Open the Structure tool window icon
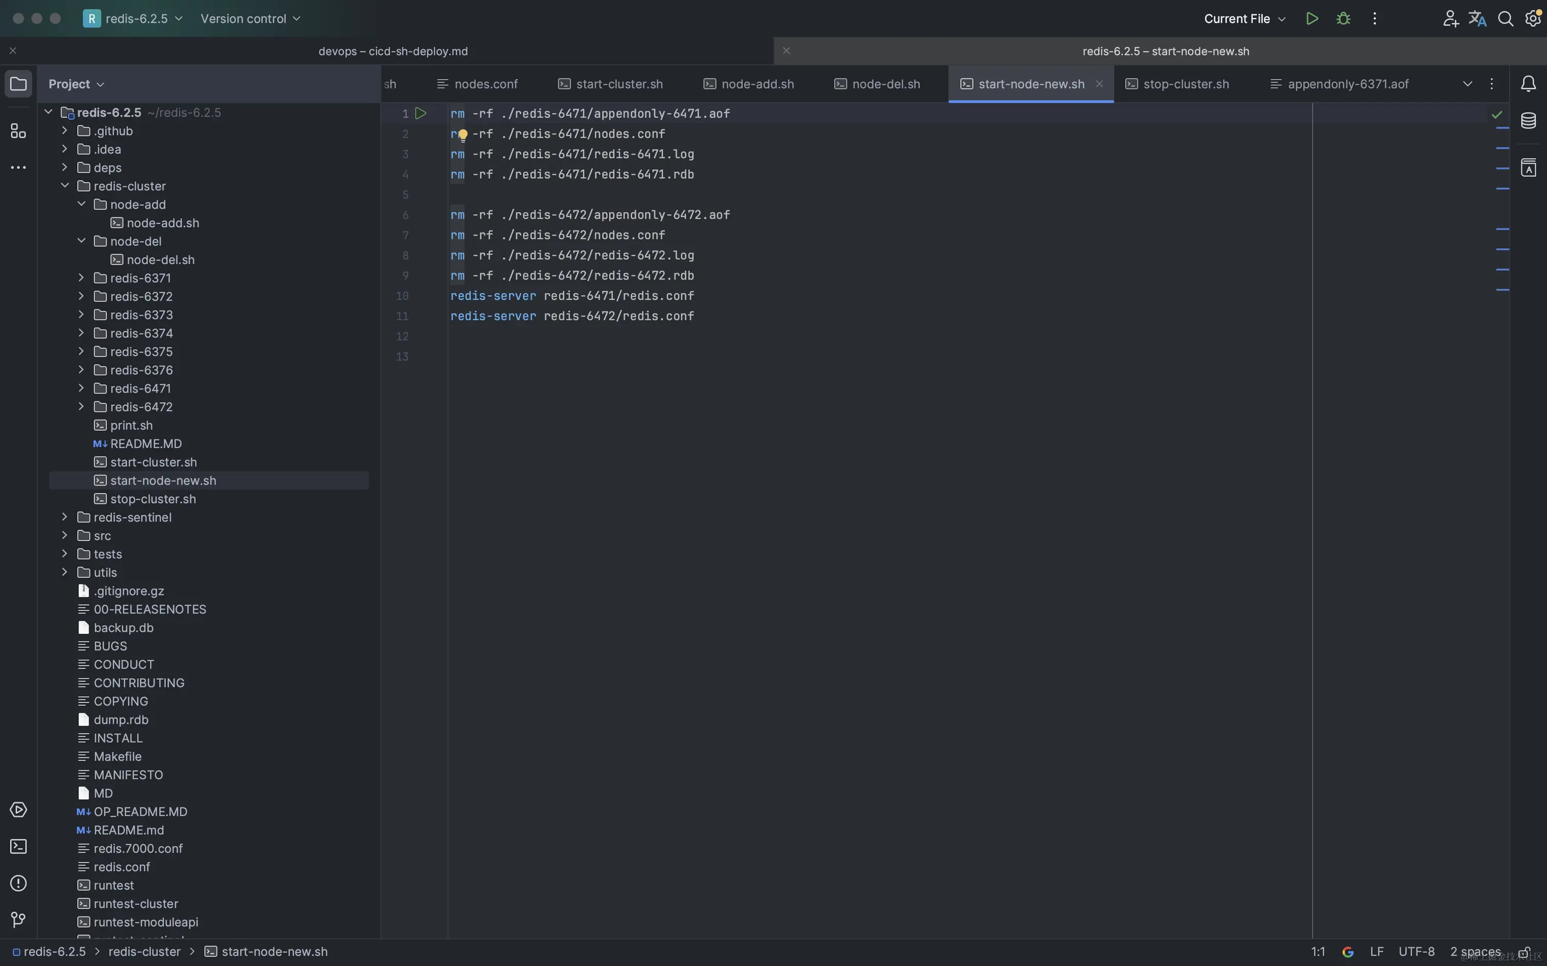The width and height of the screenshot is (1547, 966). (x=18, y=131)
